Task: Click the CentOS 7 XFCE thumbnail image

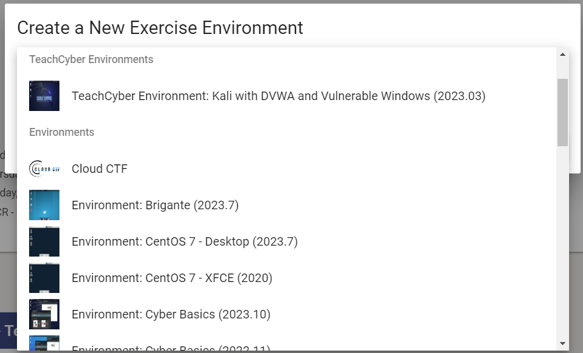Action: coord(44,277)
